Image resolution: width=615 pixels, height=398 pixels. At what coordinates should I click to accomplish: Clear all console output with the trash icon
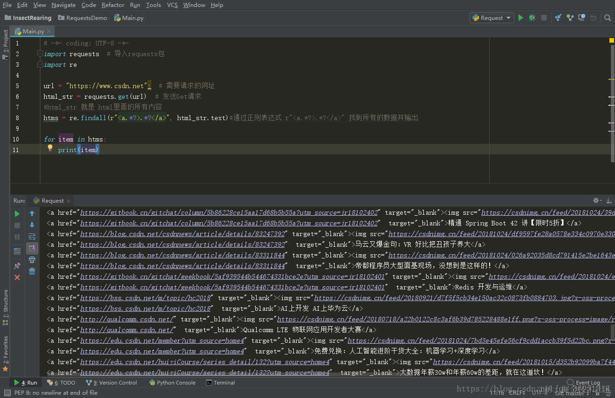point(32,271)
